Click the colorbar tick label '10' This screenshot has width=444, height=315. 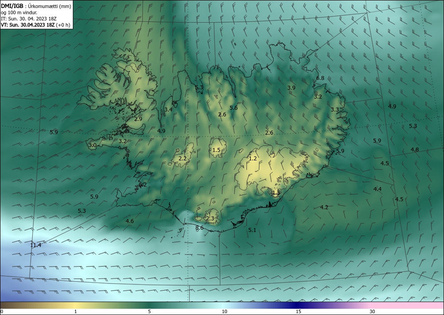coord(224,311)
